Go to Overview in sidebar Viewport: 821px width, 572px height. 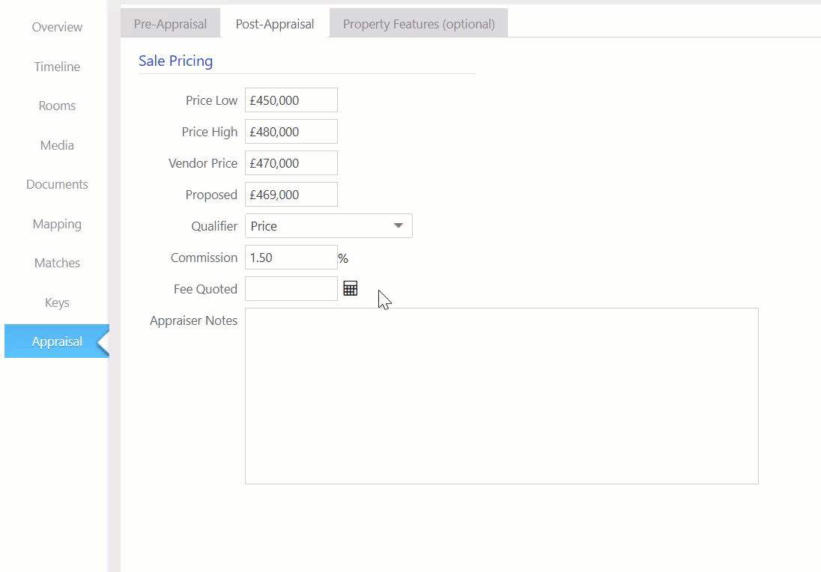(x=57, y=27)
